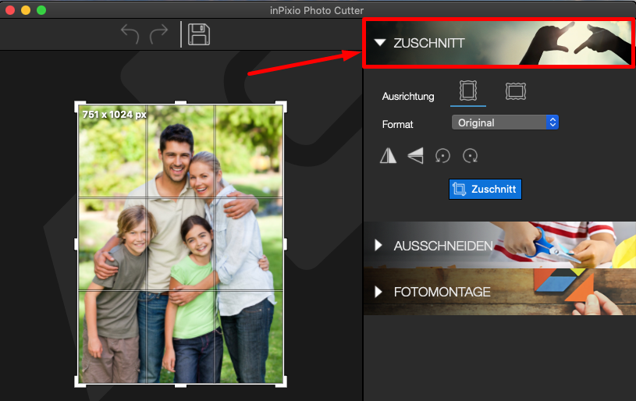Click the Ausrichtung label
Screen dimensions: 636x401
(x=408, y=97)
